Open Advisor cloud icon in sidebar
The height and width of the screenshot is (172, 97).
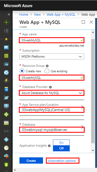(6, 156)
